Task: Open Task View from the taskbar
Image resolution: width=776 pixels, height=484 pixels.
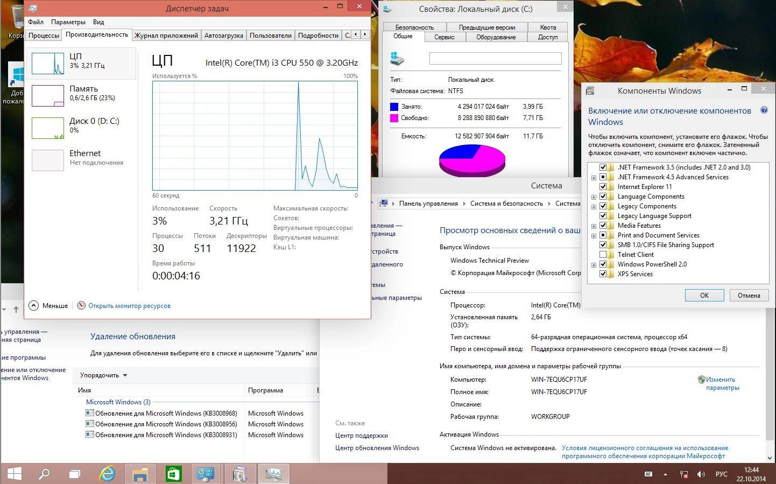Action: [x=75, y=474]
